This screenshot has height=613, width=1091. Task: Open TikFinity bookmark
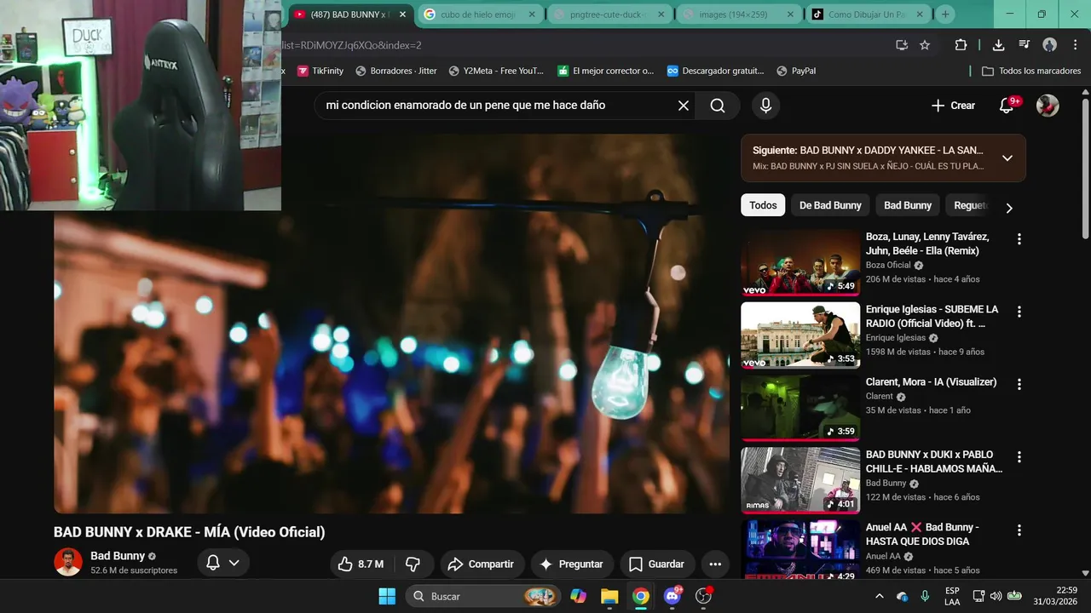(320, 71)
